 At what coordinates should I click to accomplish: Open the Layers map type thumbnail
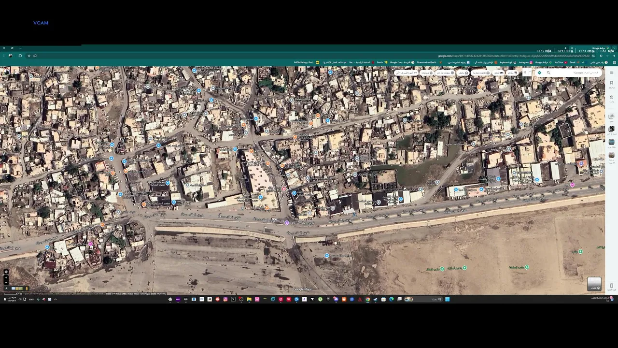pyautogui.click(x=594, y=284)
